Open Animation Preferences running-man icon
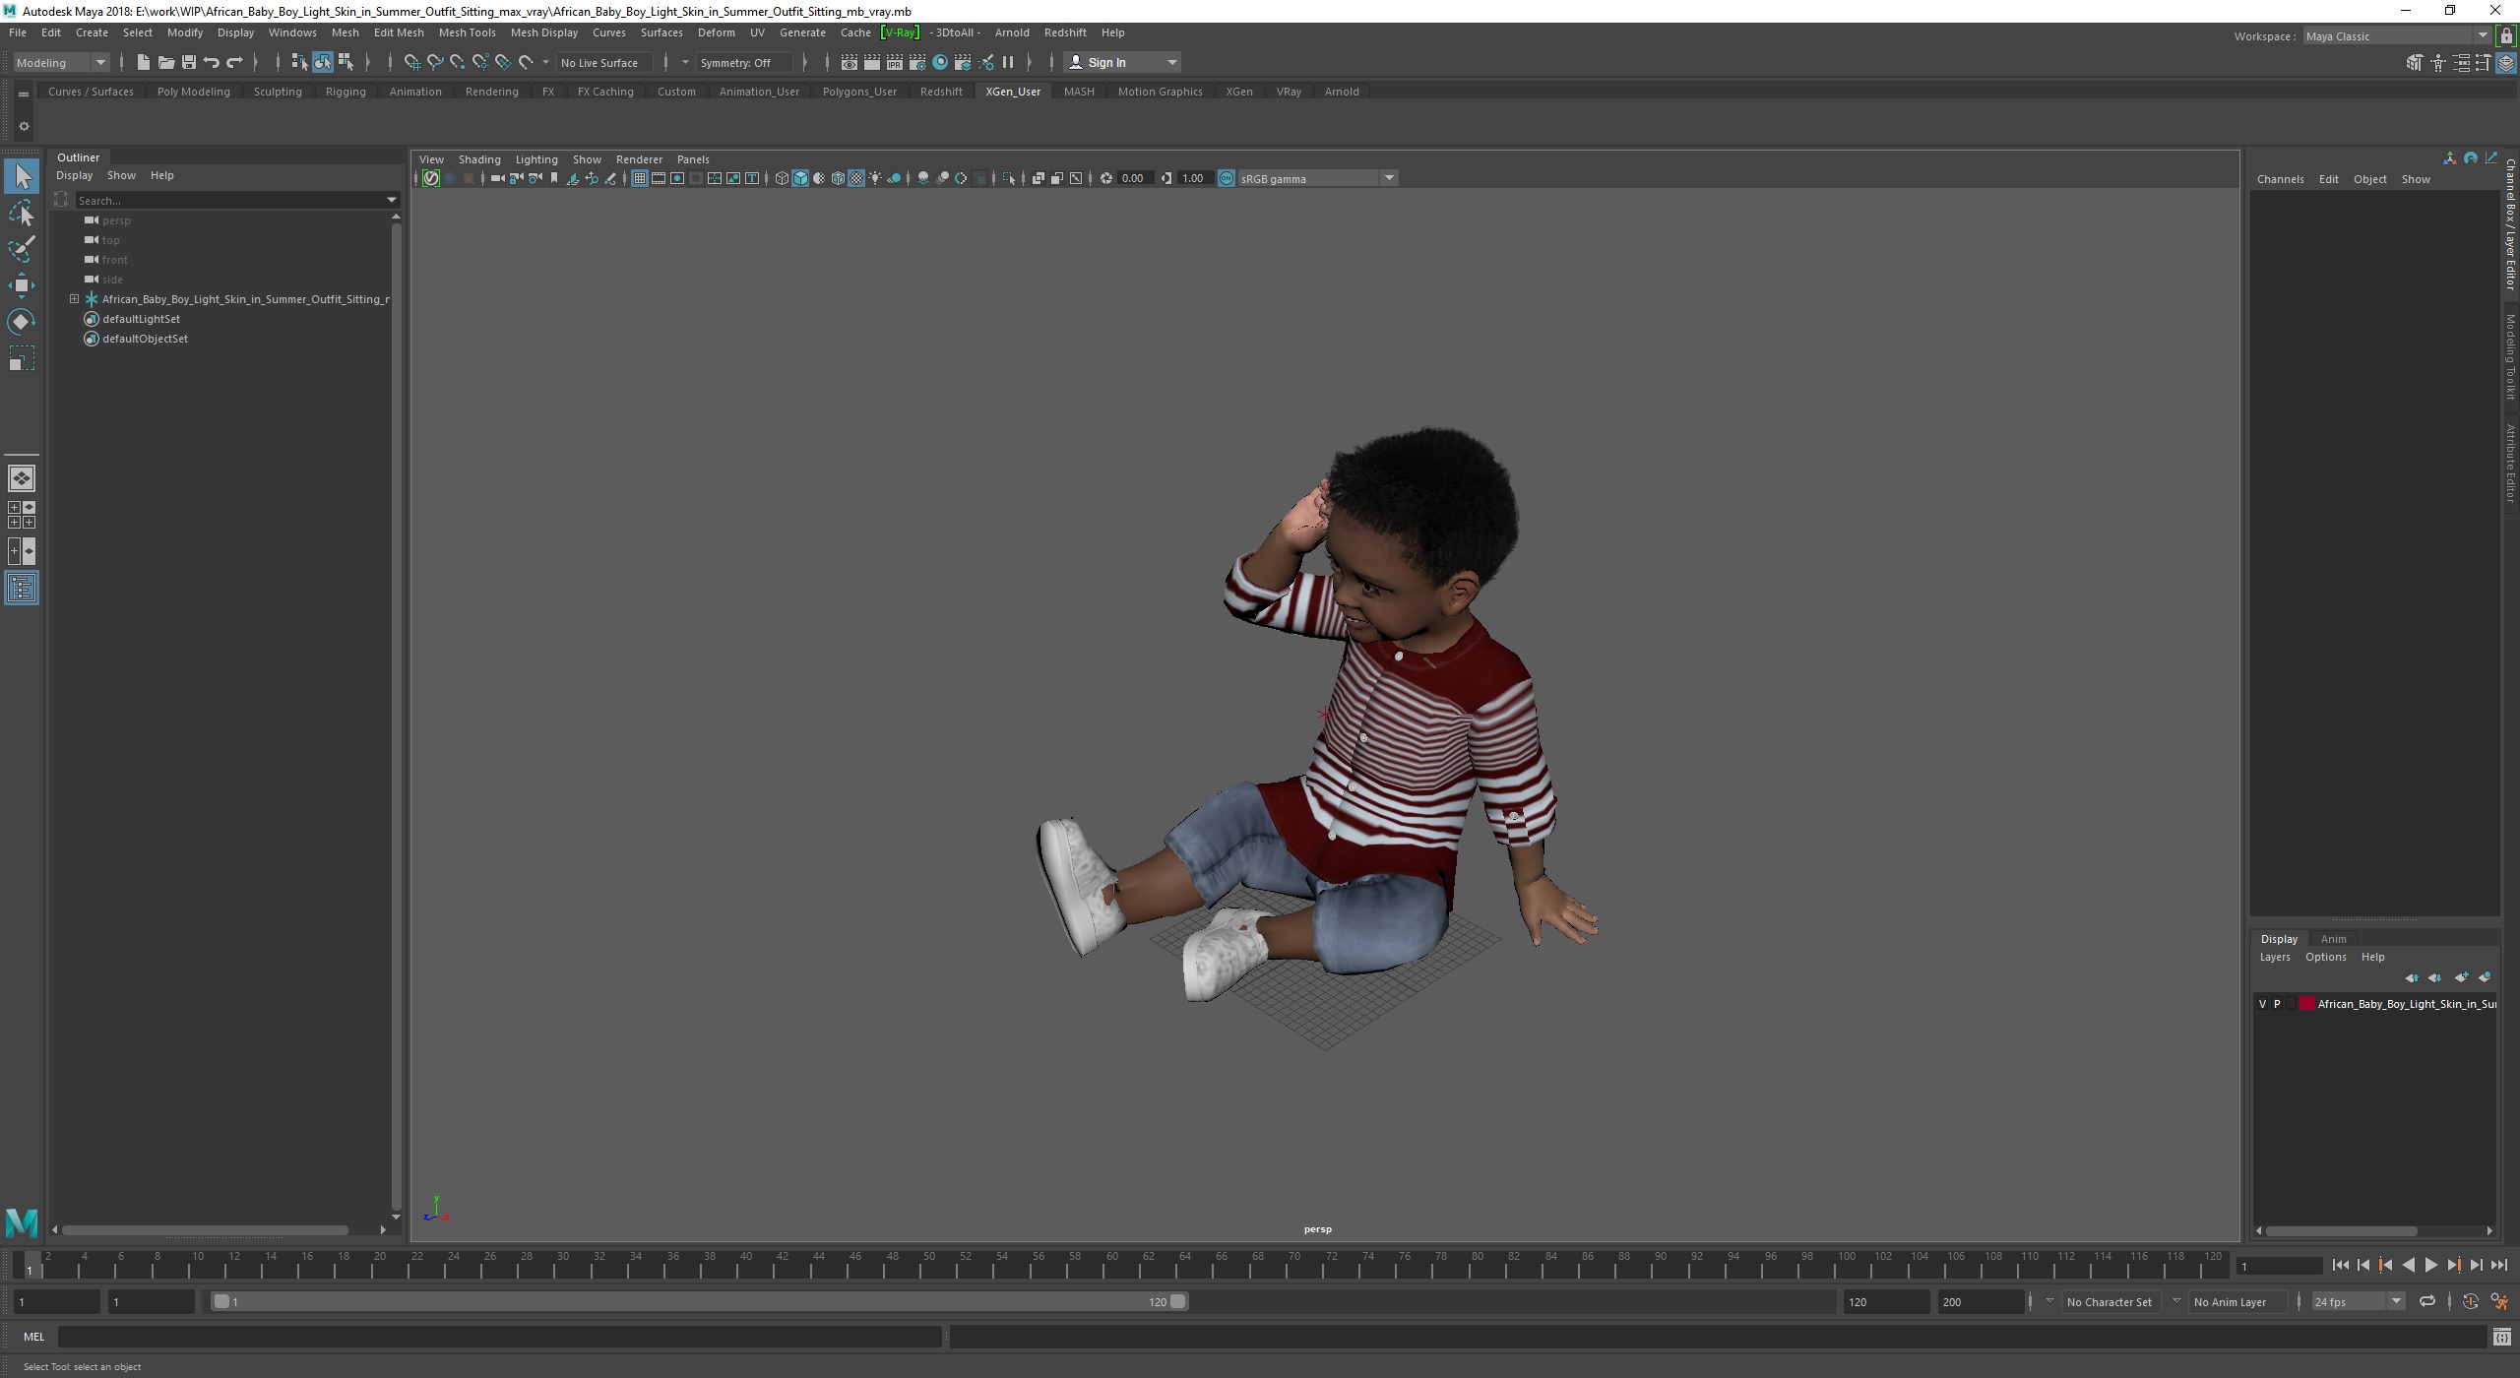 point(2499,1301)
